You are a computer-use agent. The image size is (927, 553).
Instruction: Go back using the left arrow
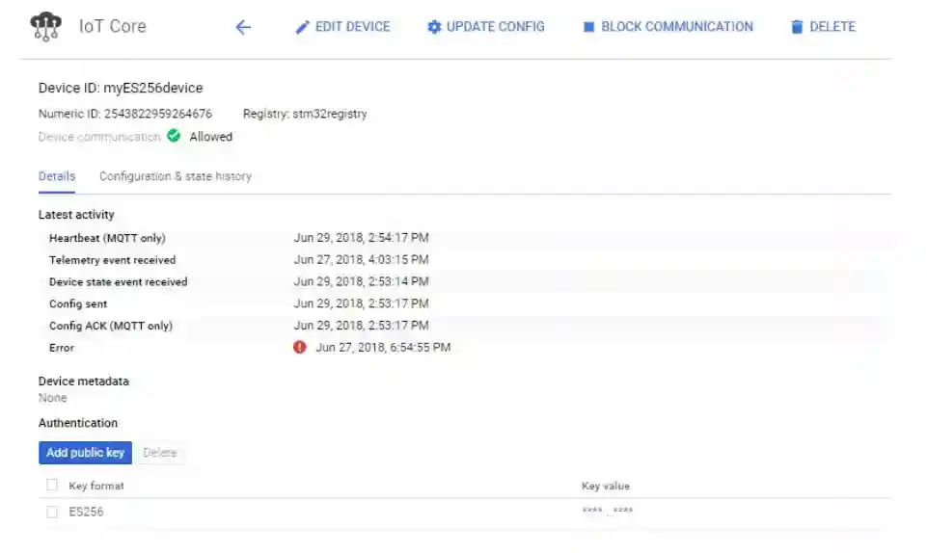(x=243, y=27)
